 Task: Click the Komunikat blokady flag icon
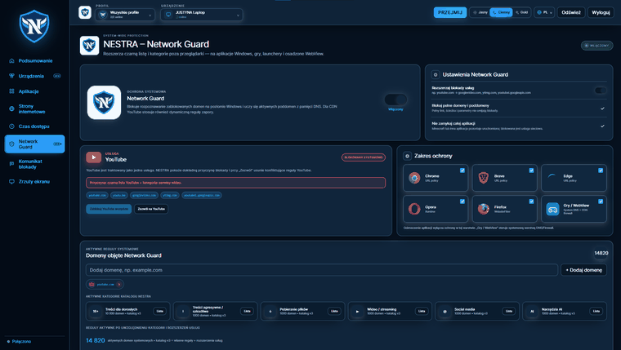click(x=11, y=164)
